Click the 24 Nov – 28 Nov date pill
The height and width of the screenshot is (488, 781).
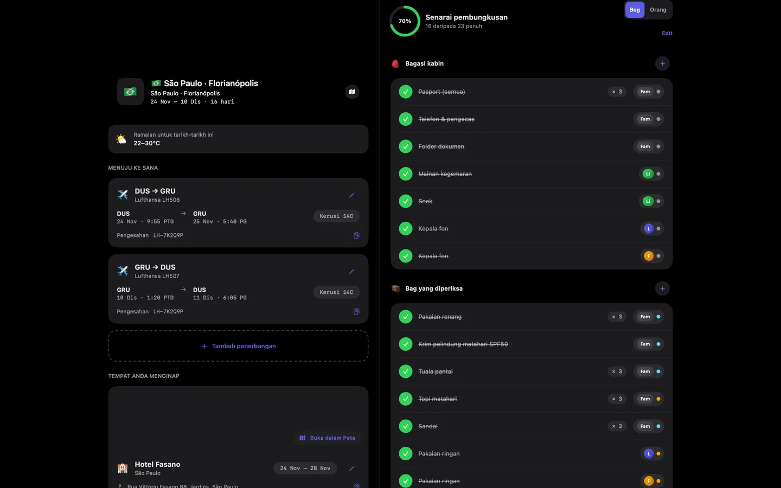305,468
